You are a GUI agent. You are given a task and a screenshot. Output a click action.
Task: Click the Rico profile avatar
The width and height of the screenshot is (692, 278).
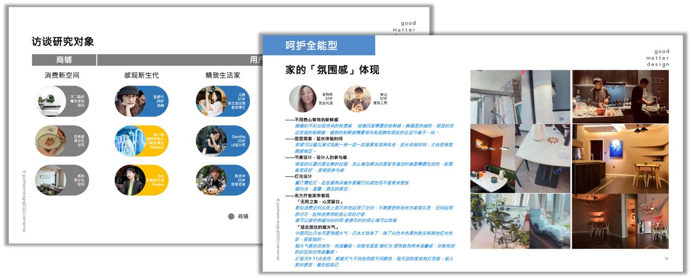(x=130, y=180)
